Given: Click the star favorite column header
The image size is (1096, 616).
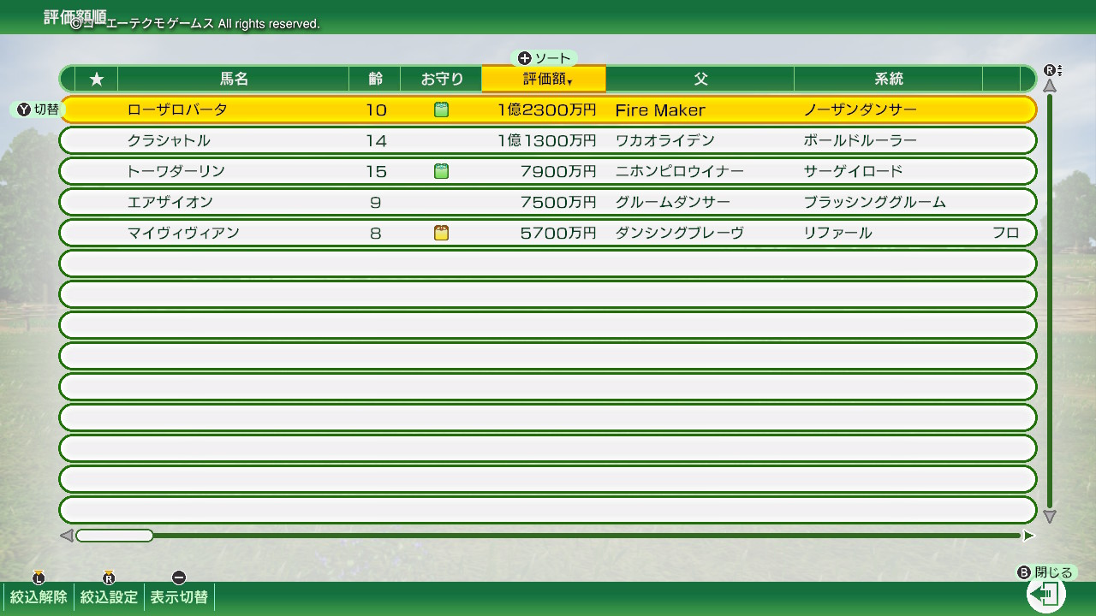Looking at the screenshot, I should point(97,79).
